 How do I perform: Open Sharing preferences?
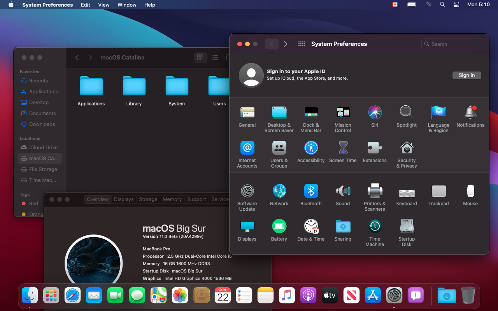343,231
